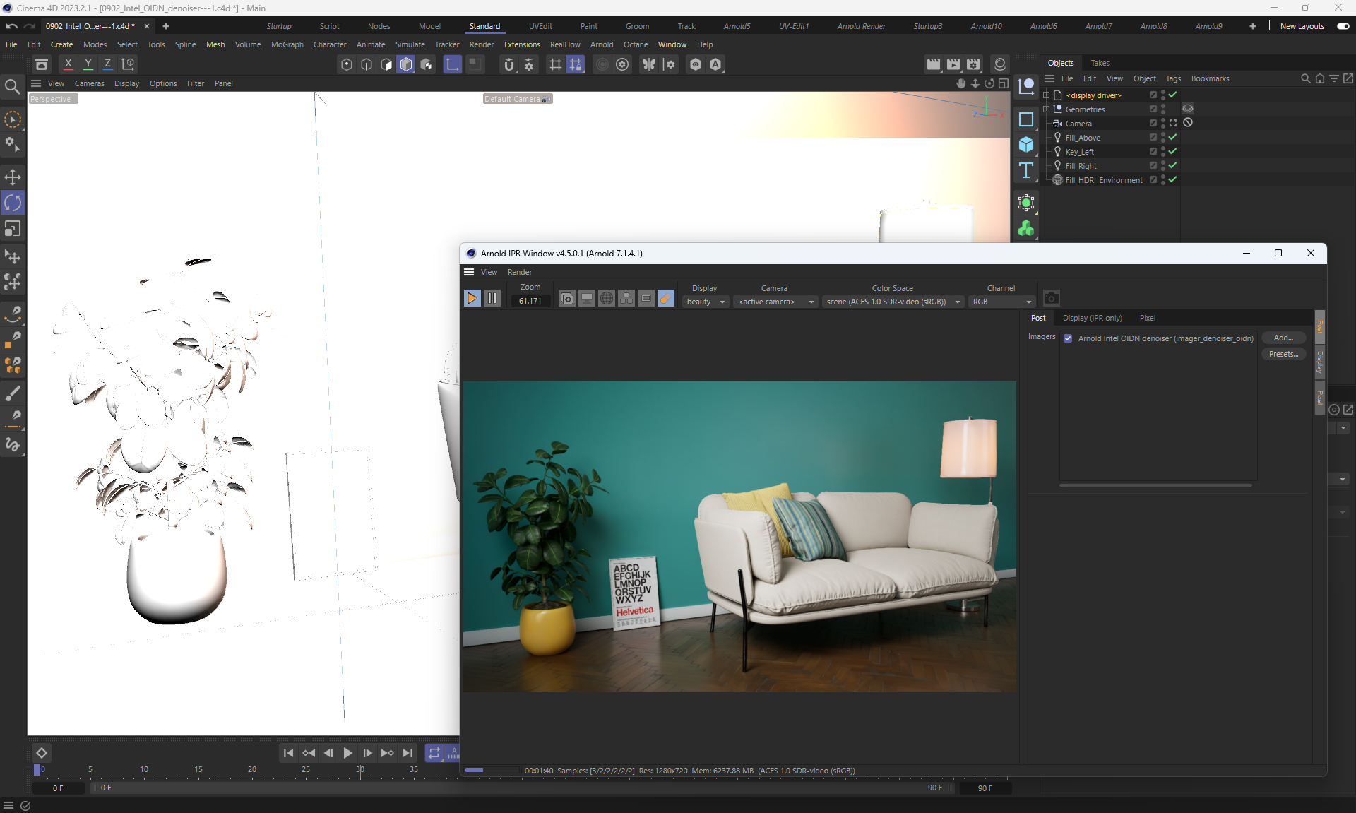1356x813 pixels.
Task: Pause the Arnold IPR render
Action: coord(492,299)
